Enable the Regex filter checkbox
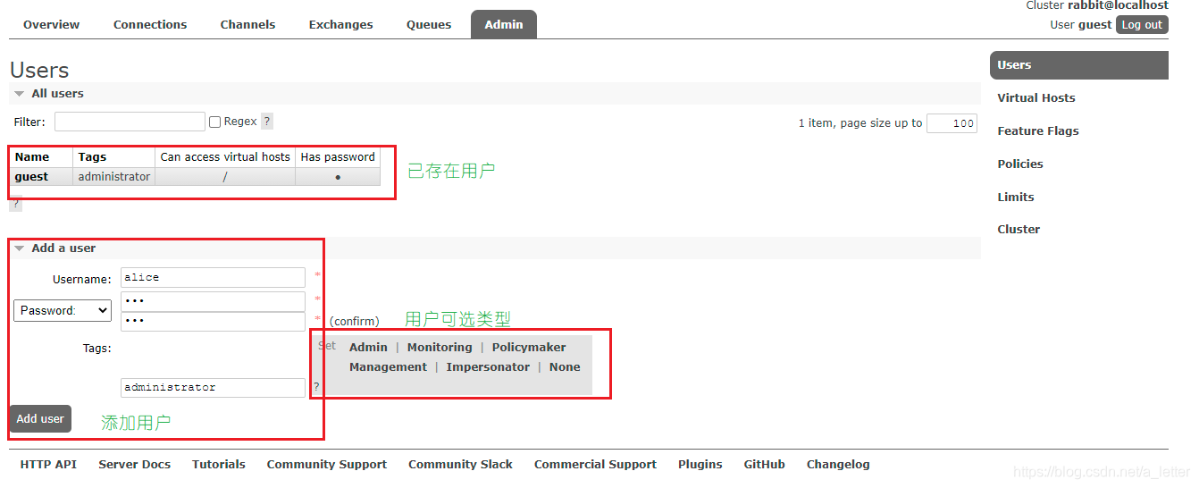 point(214,122)
